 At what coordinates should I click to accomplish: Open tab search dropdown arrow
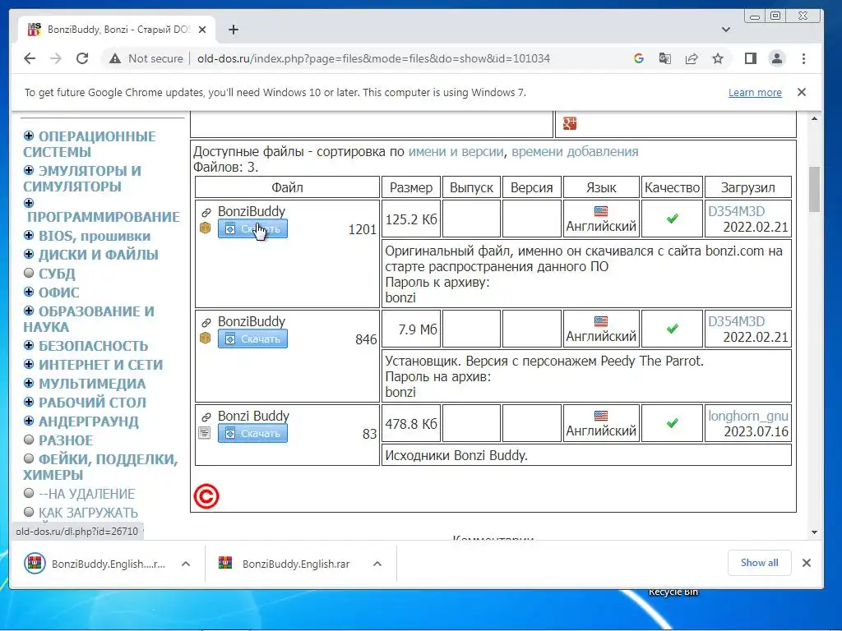pyautogui.click(x=726, y=30)
